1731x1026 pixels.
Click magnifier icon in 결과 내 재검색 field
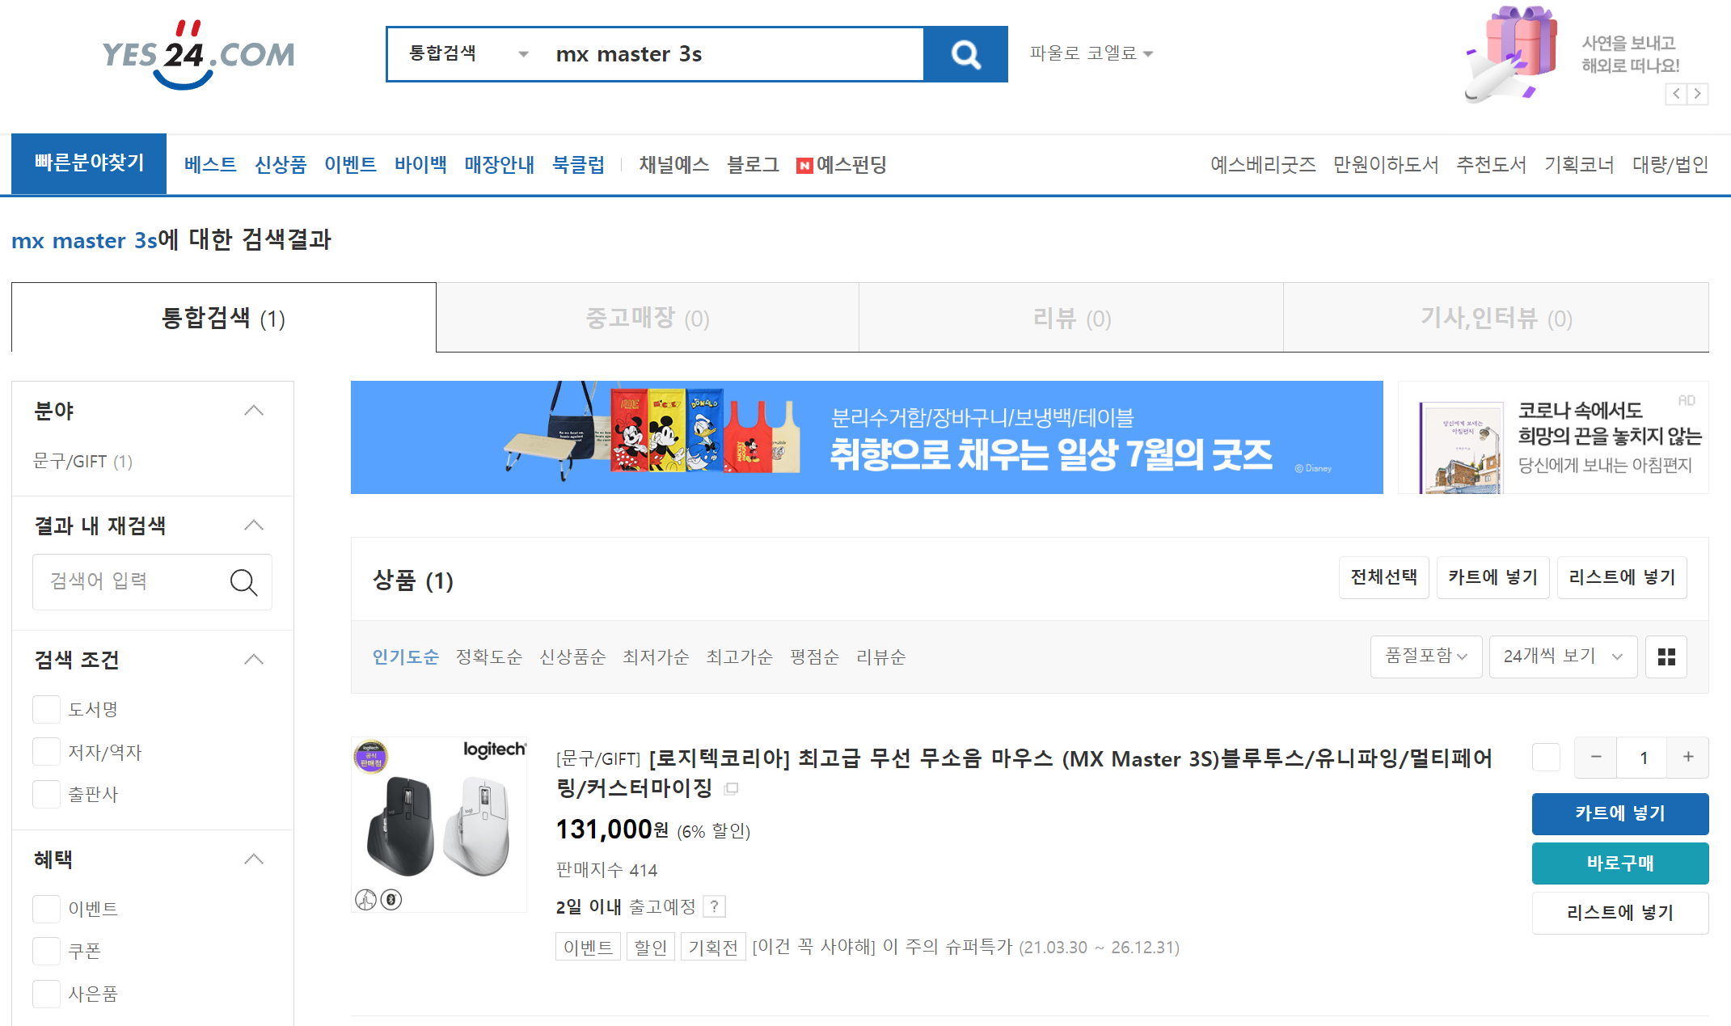[x=243, y=582]
